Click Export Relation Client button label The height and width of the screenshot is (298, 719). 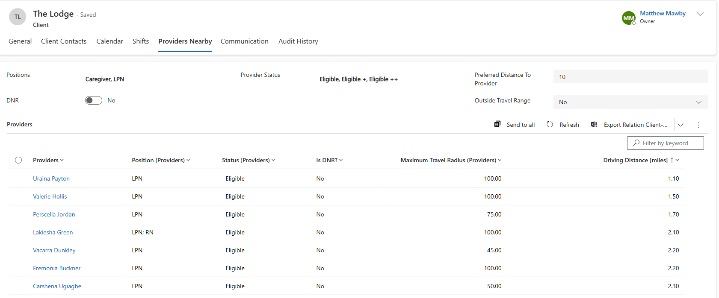point(636,125)
